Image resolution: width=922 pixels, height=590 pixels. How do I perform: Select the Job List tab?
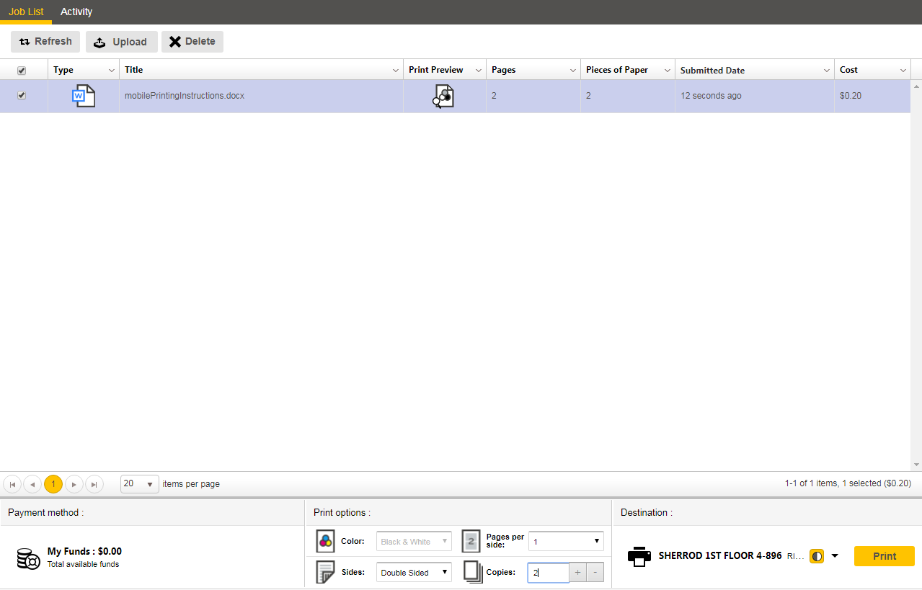coord(26,12)
